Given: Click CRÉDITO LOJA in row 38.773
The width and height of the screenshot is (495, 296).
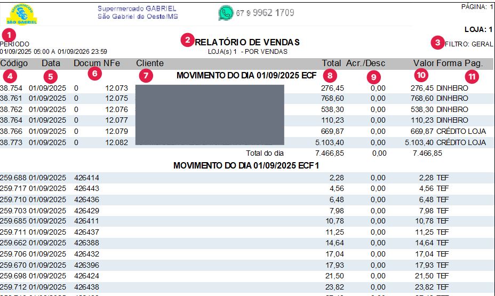Looking at the screenshot, I should pos(461,142).
